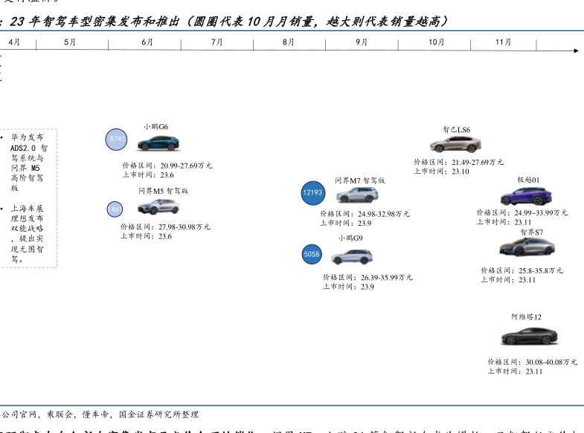
Task: Click the 智界S7 car image
Action: tap(527, 247)
